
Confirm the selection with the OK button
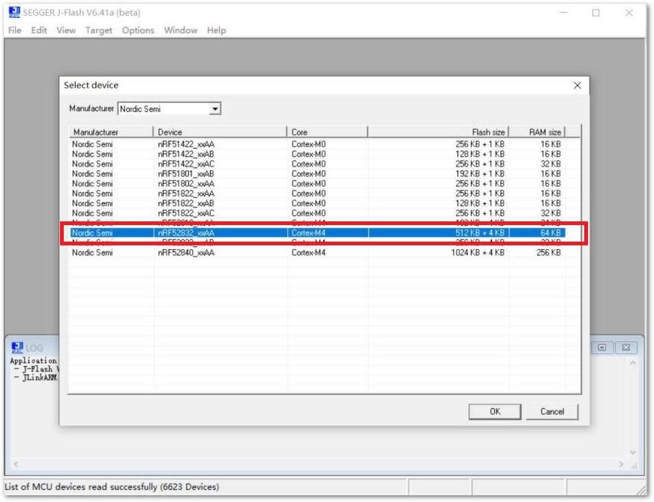495,411
